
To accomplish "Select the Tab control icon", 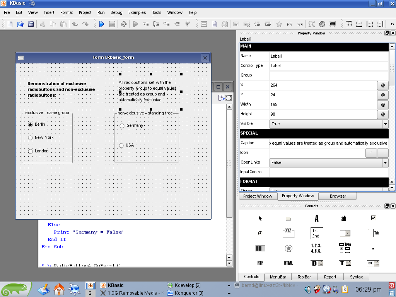I will (x=373, y=233).
